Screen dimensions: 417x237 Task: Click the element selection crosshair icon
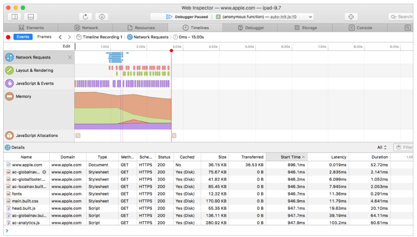click(x=351, y=17)
